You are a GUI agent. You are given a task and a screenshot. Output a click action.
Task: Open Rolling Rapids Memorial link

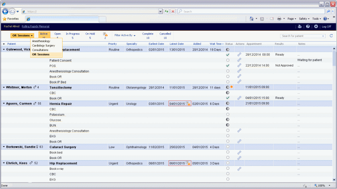point(35,26)
